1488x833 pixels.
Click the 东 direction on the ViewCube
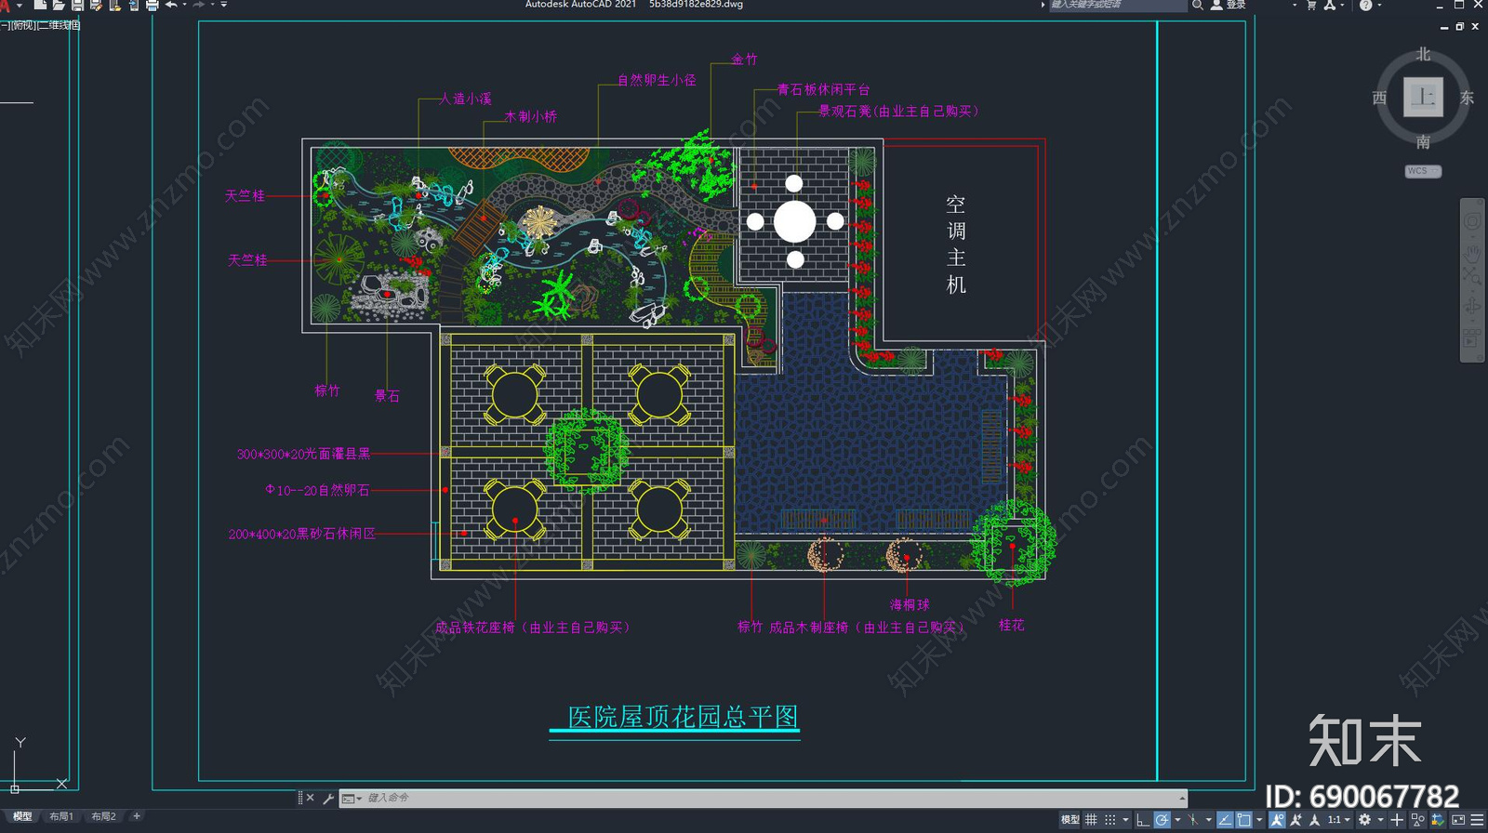pos(1467,98)
